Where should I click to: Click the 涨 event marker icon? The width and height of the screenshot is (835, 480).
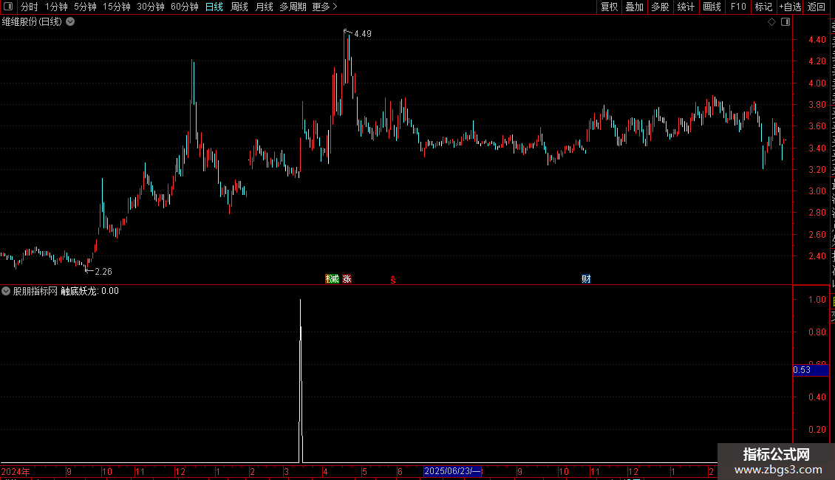click(347, 279)
